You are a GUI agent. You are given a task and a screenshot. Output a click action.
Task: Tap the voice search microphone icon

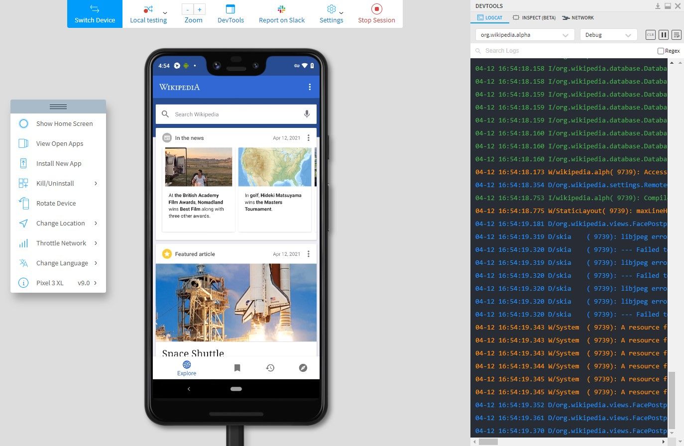pos(307,114)
